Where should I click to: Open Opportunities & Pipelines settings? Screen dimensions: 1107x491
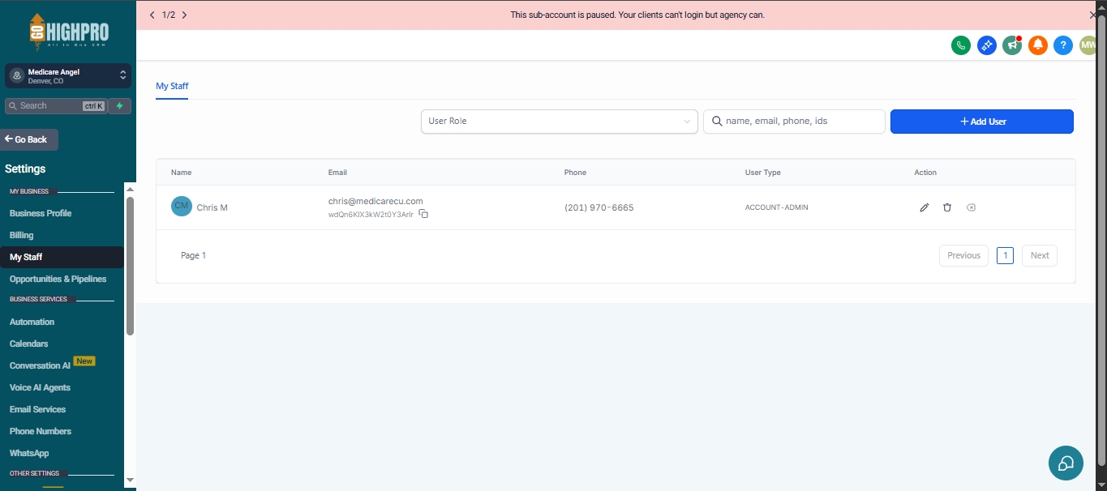pyautogui.click(x=58, y=279)
